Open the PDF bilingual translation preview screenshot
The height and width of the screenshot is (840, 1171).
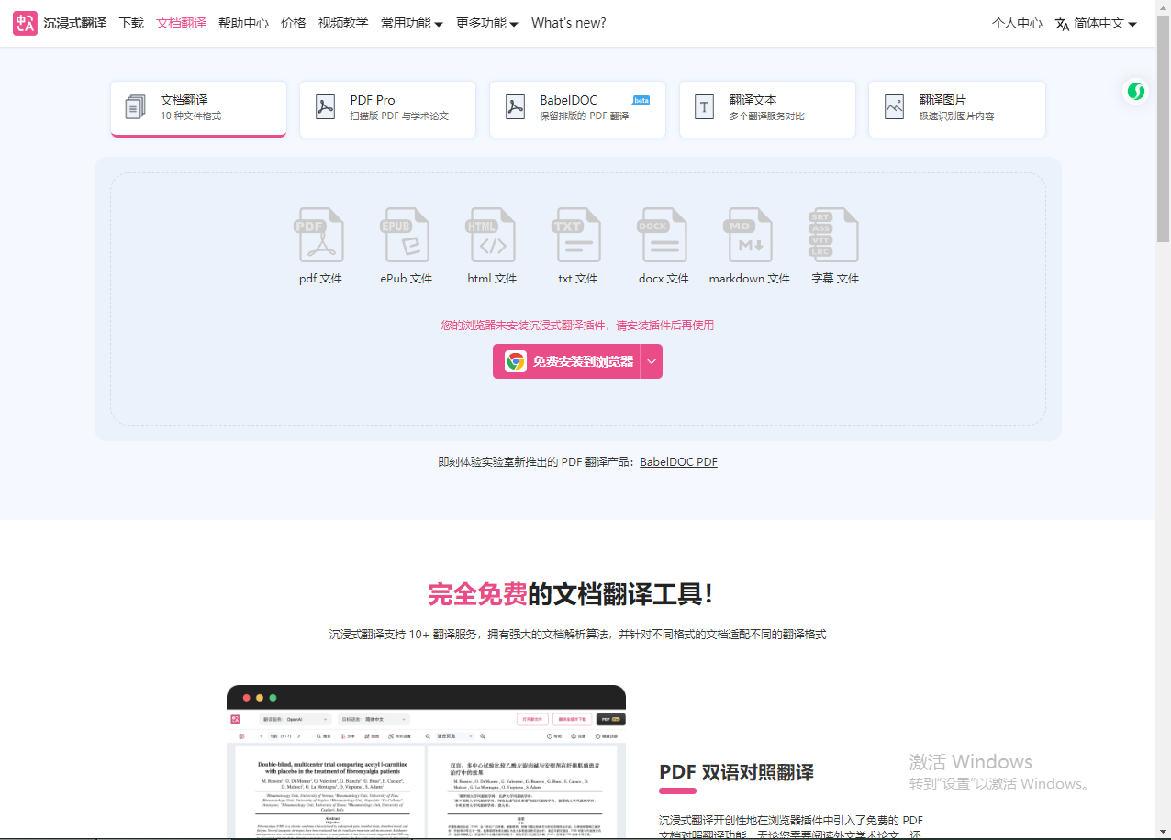click(x=426, y=762)
